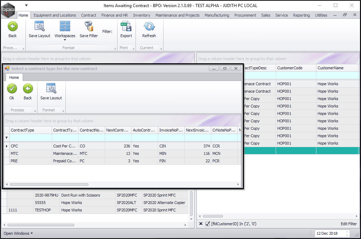Click the Edit Filter link
The image size is (361, 239).
point(348,224)
